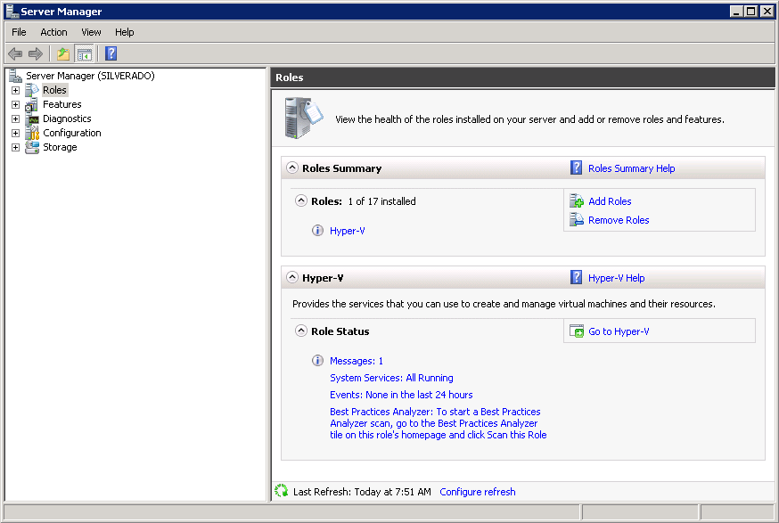Open the Action menu
The height and width of the screenshot is (523, 779).
pyautogui.click(x=53, y=32)
